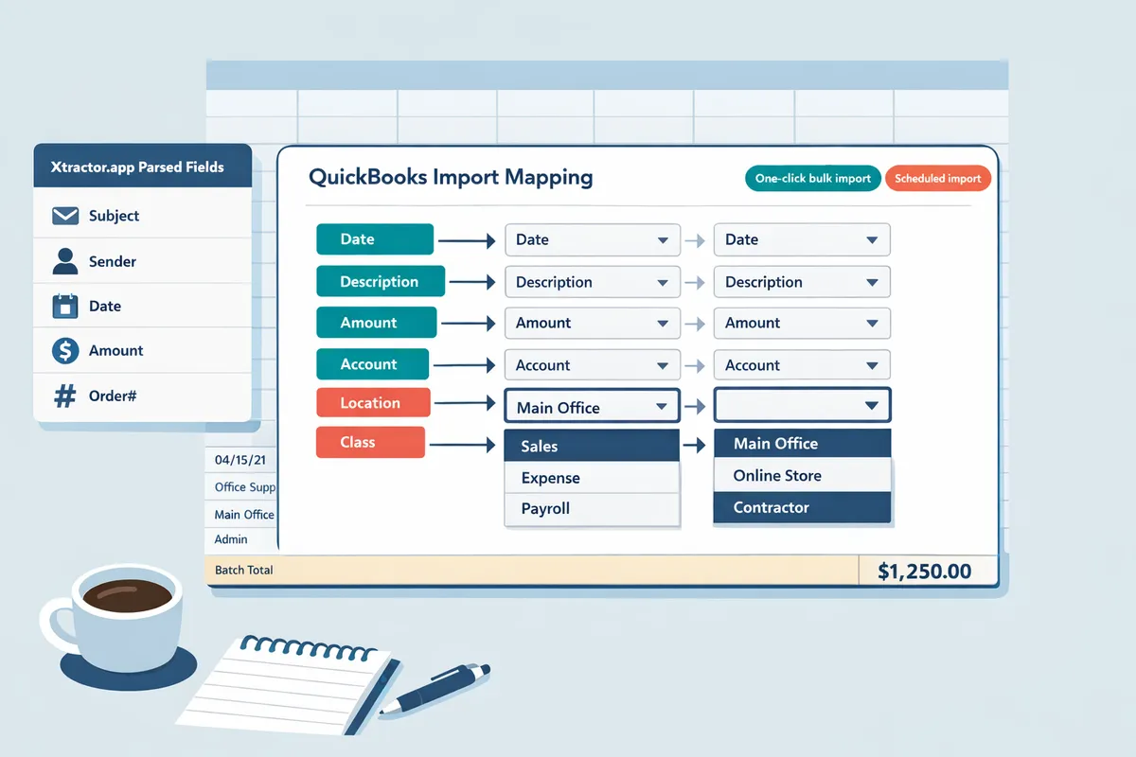The width and height of the screenshot is (1136, 757).
Task: Click the Scheduled import button
Action: point(937,179)
